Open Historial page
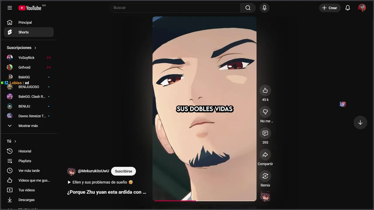 pyautogui.click(x=29, y=151)
